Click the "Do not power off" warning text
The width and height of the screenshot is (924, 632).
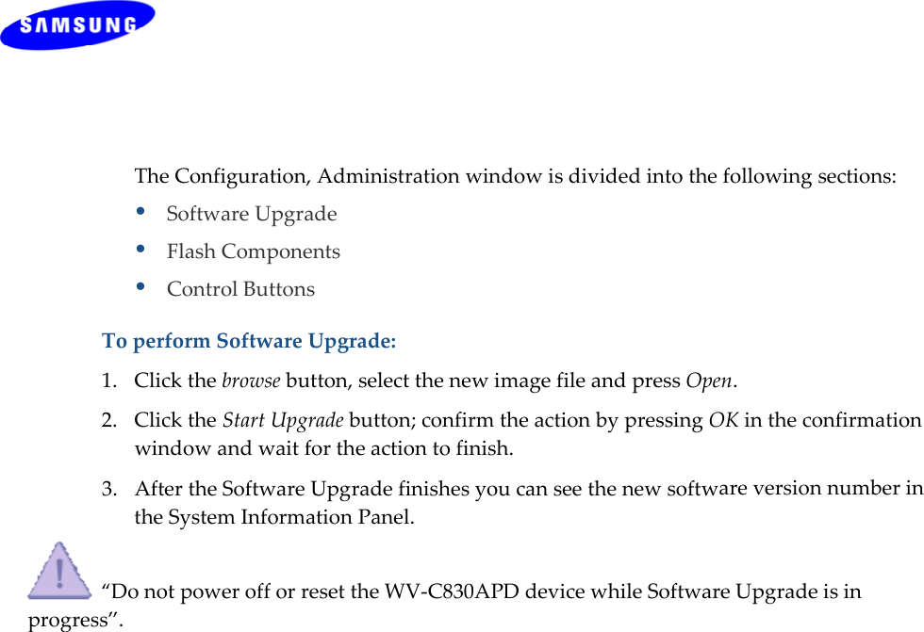coord(179,592)
